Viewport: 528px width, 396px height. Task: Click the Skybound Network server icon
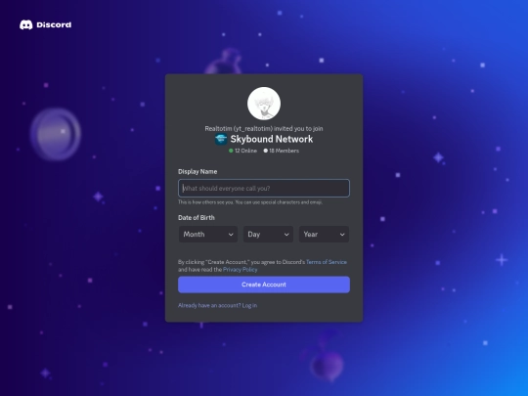click(x=221, y=139)
